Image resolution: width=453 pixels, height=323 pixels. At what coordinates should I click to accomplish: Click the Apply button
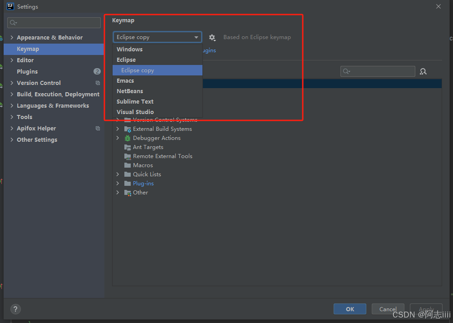coord(426,309)
